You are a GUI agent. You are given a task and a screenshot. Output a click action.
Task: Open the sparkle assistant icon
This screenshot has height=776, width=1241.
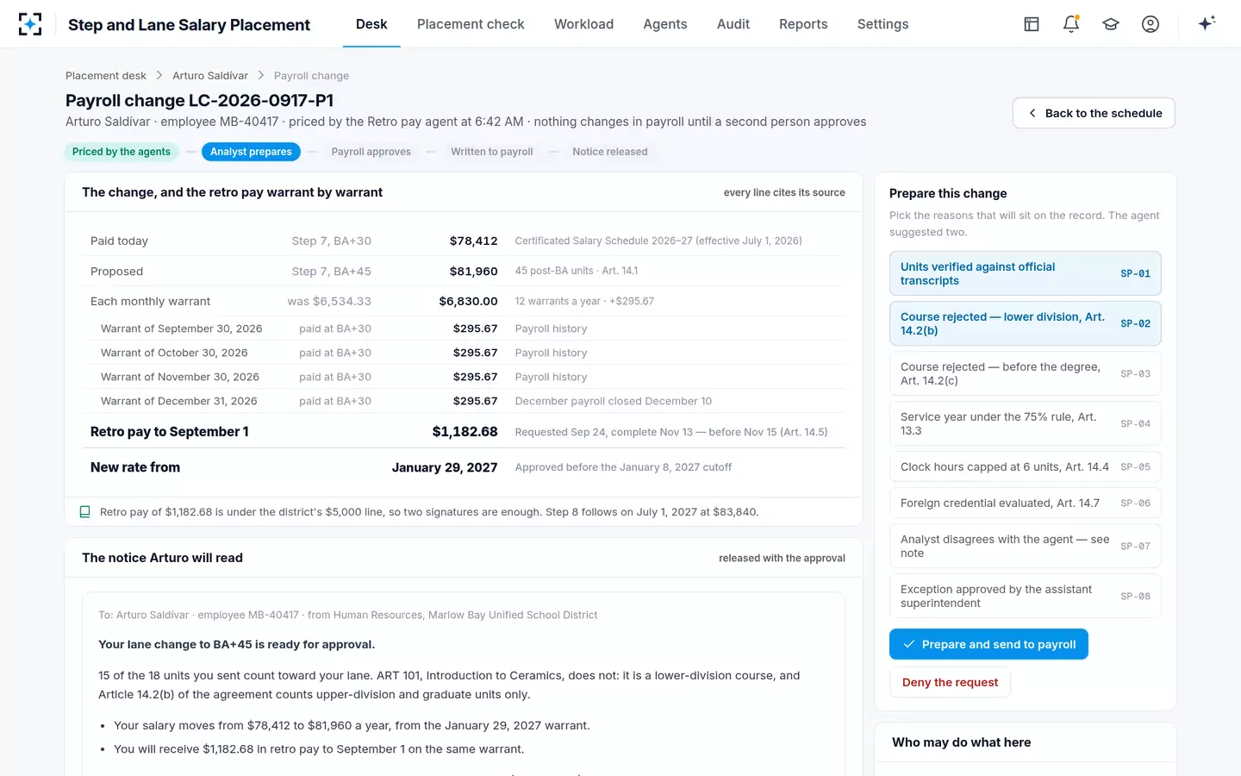click(1207, 23)
